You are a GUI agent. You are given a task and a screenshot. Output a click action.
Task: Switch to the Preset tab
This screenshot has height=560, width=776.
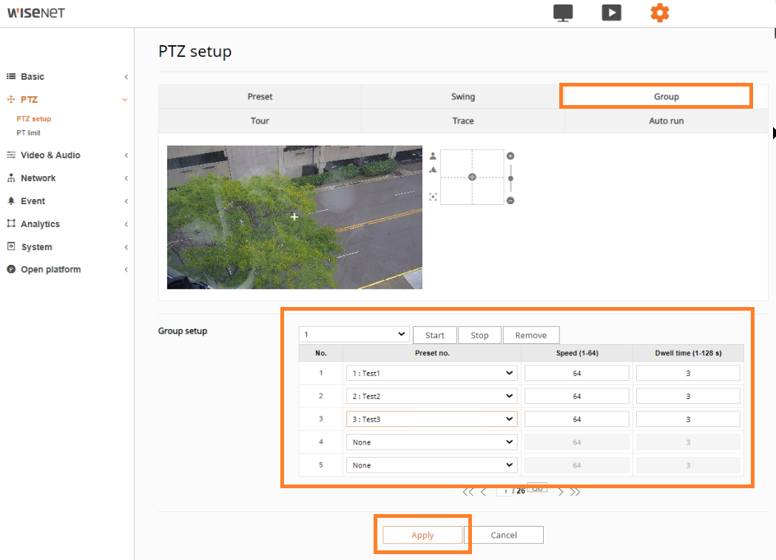260,96
